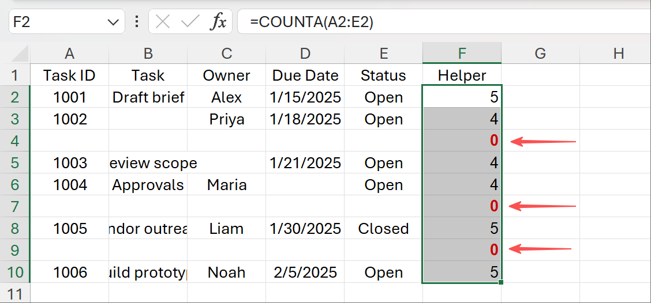Click the Insert Function fx icon

(218, 22)
